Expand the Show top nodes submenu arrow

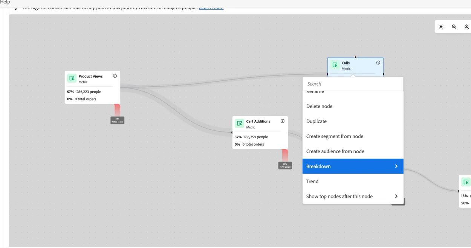click(x=396, y=197)
